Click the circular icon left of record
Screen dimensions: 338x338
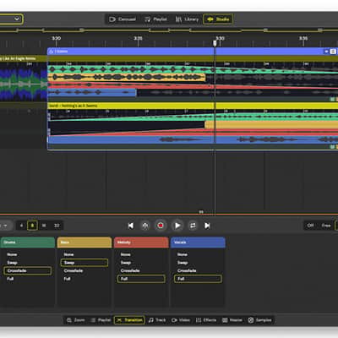click(x=145, y=226)
